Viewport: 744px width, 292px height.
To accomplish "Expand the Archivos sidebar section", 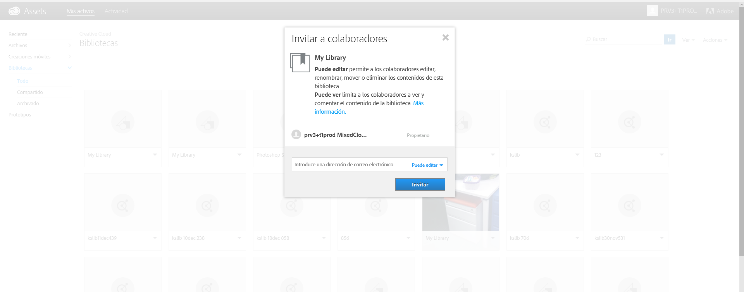I will (70, 45).
